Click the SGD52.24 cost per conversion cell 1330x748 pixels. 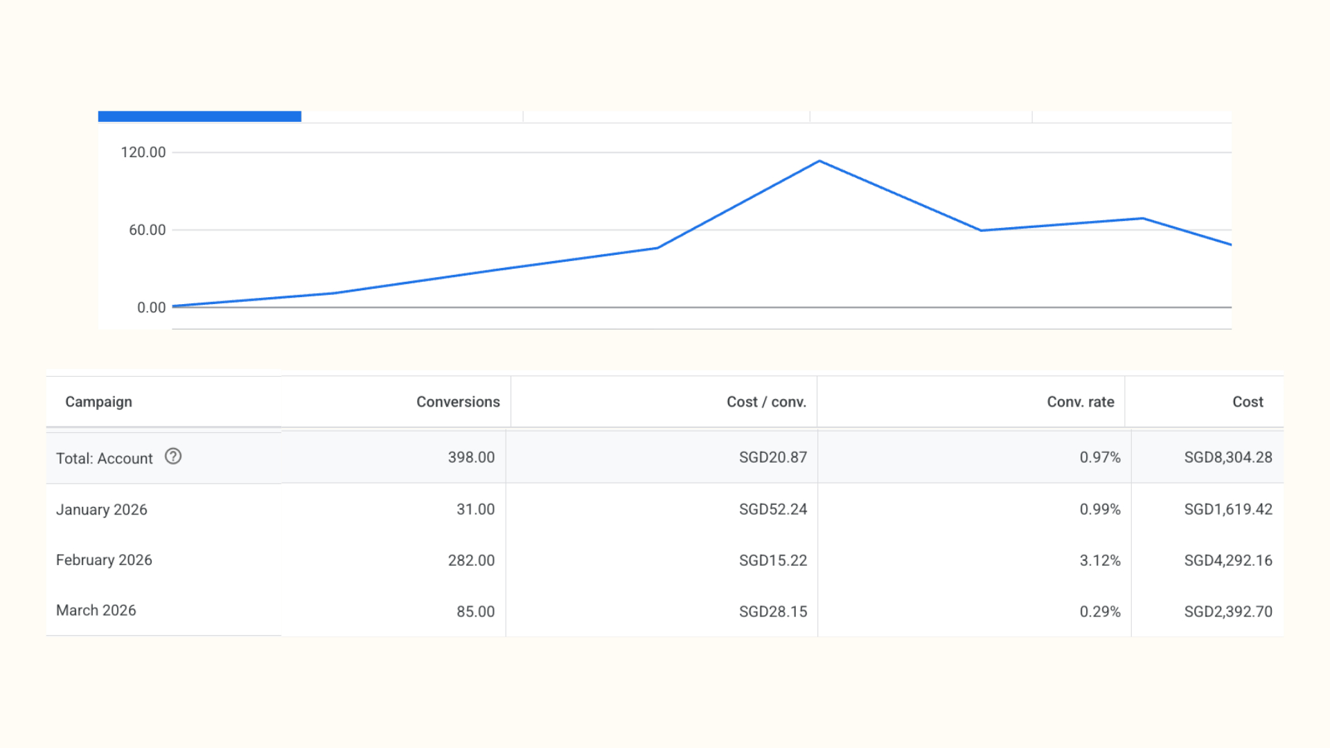click(773, 509)
